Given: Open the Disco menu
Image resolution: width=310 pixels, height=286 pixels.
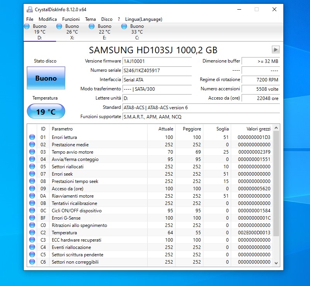Looking at the screenshot, I should (107, 19).
